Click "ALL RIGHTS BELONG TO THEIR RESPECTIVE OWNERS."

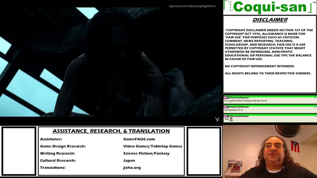coord(268,73)
